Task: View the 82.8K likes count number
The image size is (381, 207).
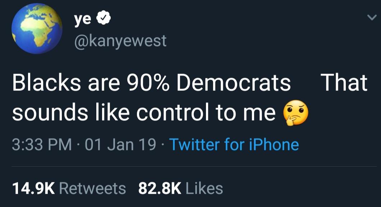Action: (x=160, y=189)
